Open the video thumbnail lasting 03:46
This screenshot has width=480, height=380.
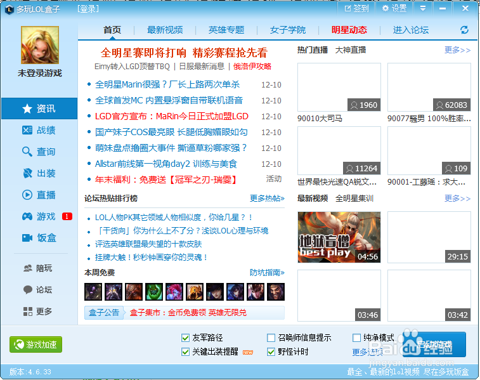pyautogui.click(x=339, y=296)
